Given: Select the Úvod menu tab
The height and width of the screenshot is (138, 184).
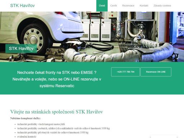Looking at the screenshot, I should (x=102, y=6).
